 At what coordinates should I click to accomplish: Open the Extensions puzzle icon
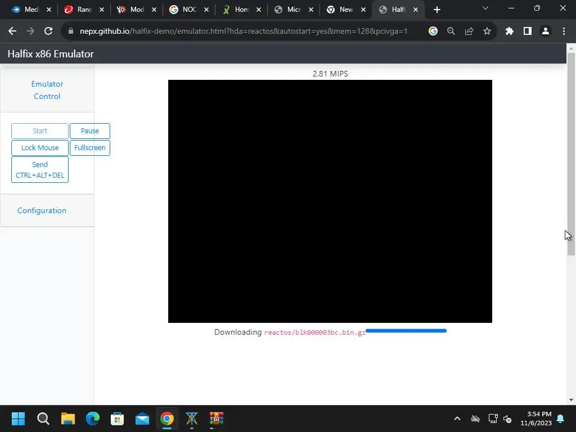(x=510, y=31)
